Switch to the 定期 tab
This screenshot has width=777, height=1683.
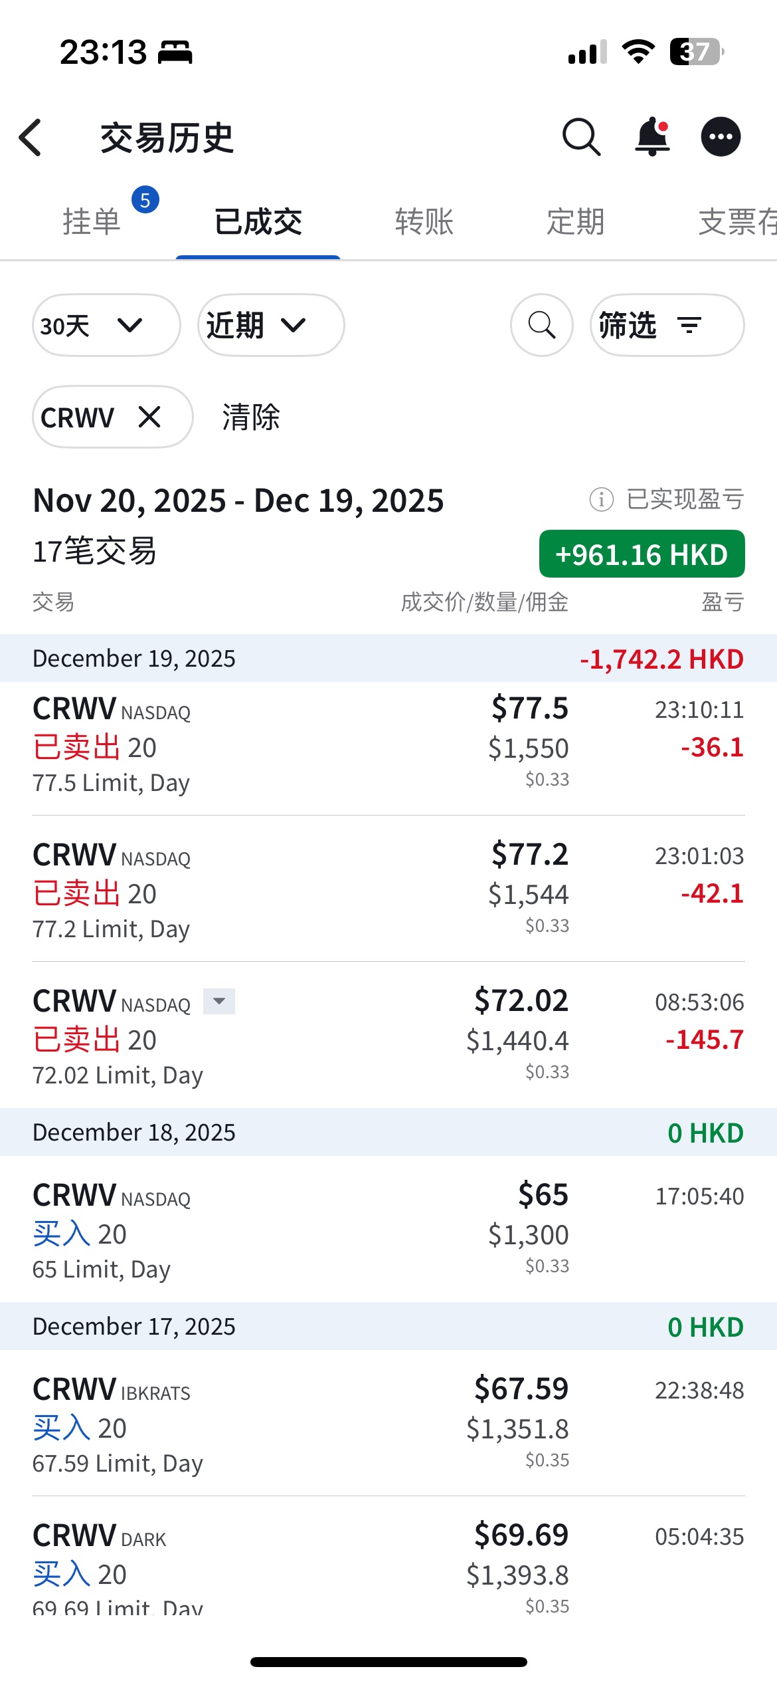pyautogui.click(x=575, y=221)
